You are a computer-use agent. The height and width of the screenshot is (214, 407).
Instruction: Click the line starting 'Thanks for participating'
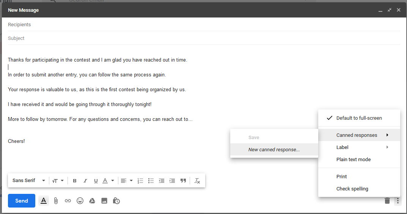pos(97,60)
